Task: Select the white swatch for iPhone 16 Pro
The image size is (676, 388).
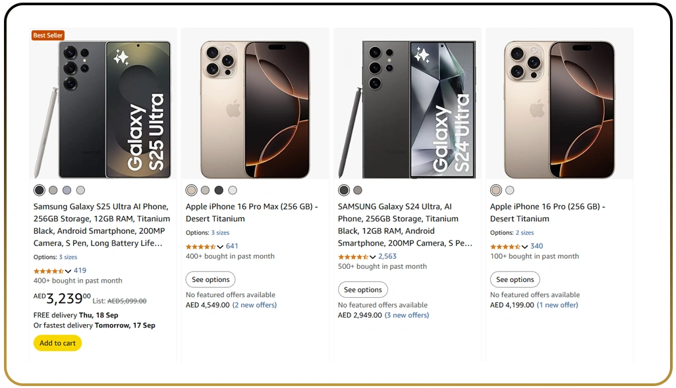Action: 510,190
